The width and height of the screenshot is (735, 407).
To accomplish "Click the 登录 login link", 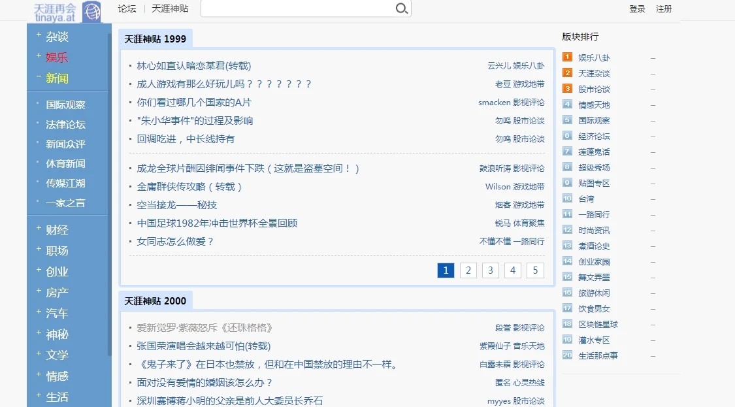I will click(637, 8).
